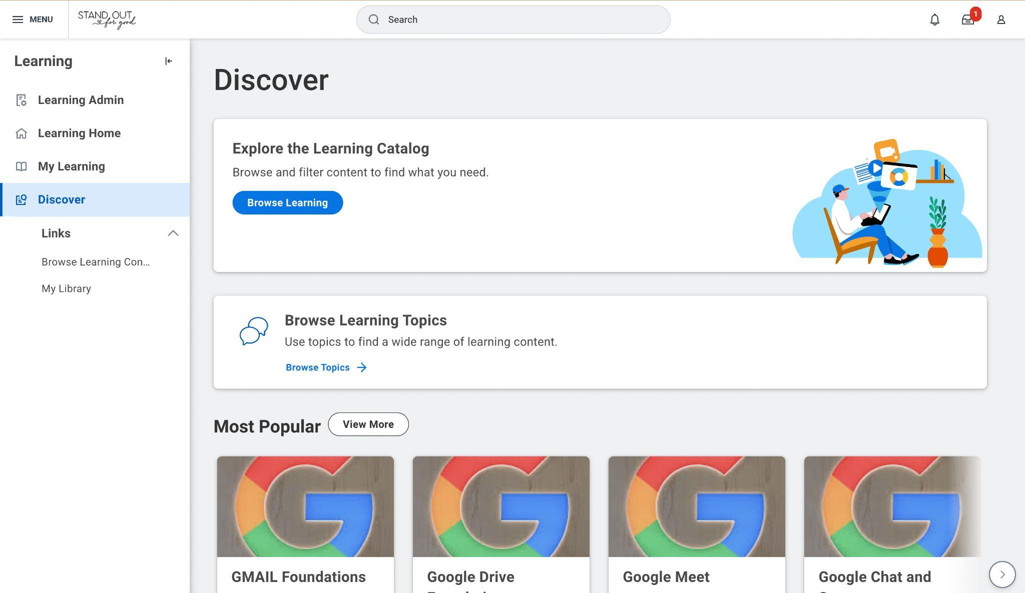Click the Learning Home house icon
This screenshot has width=1025, height=593.
pyautogui.click(x=21, y=133)
